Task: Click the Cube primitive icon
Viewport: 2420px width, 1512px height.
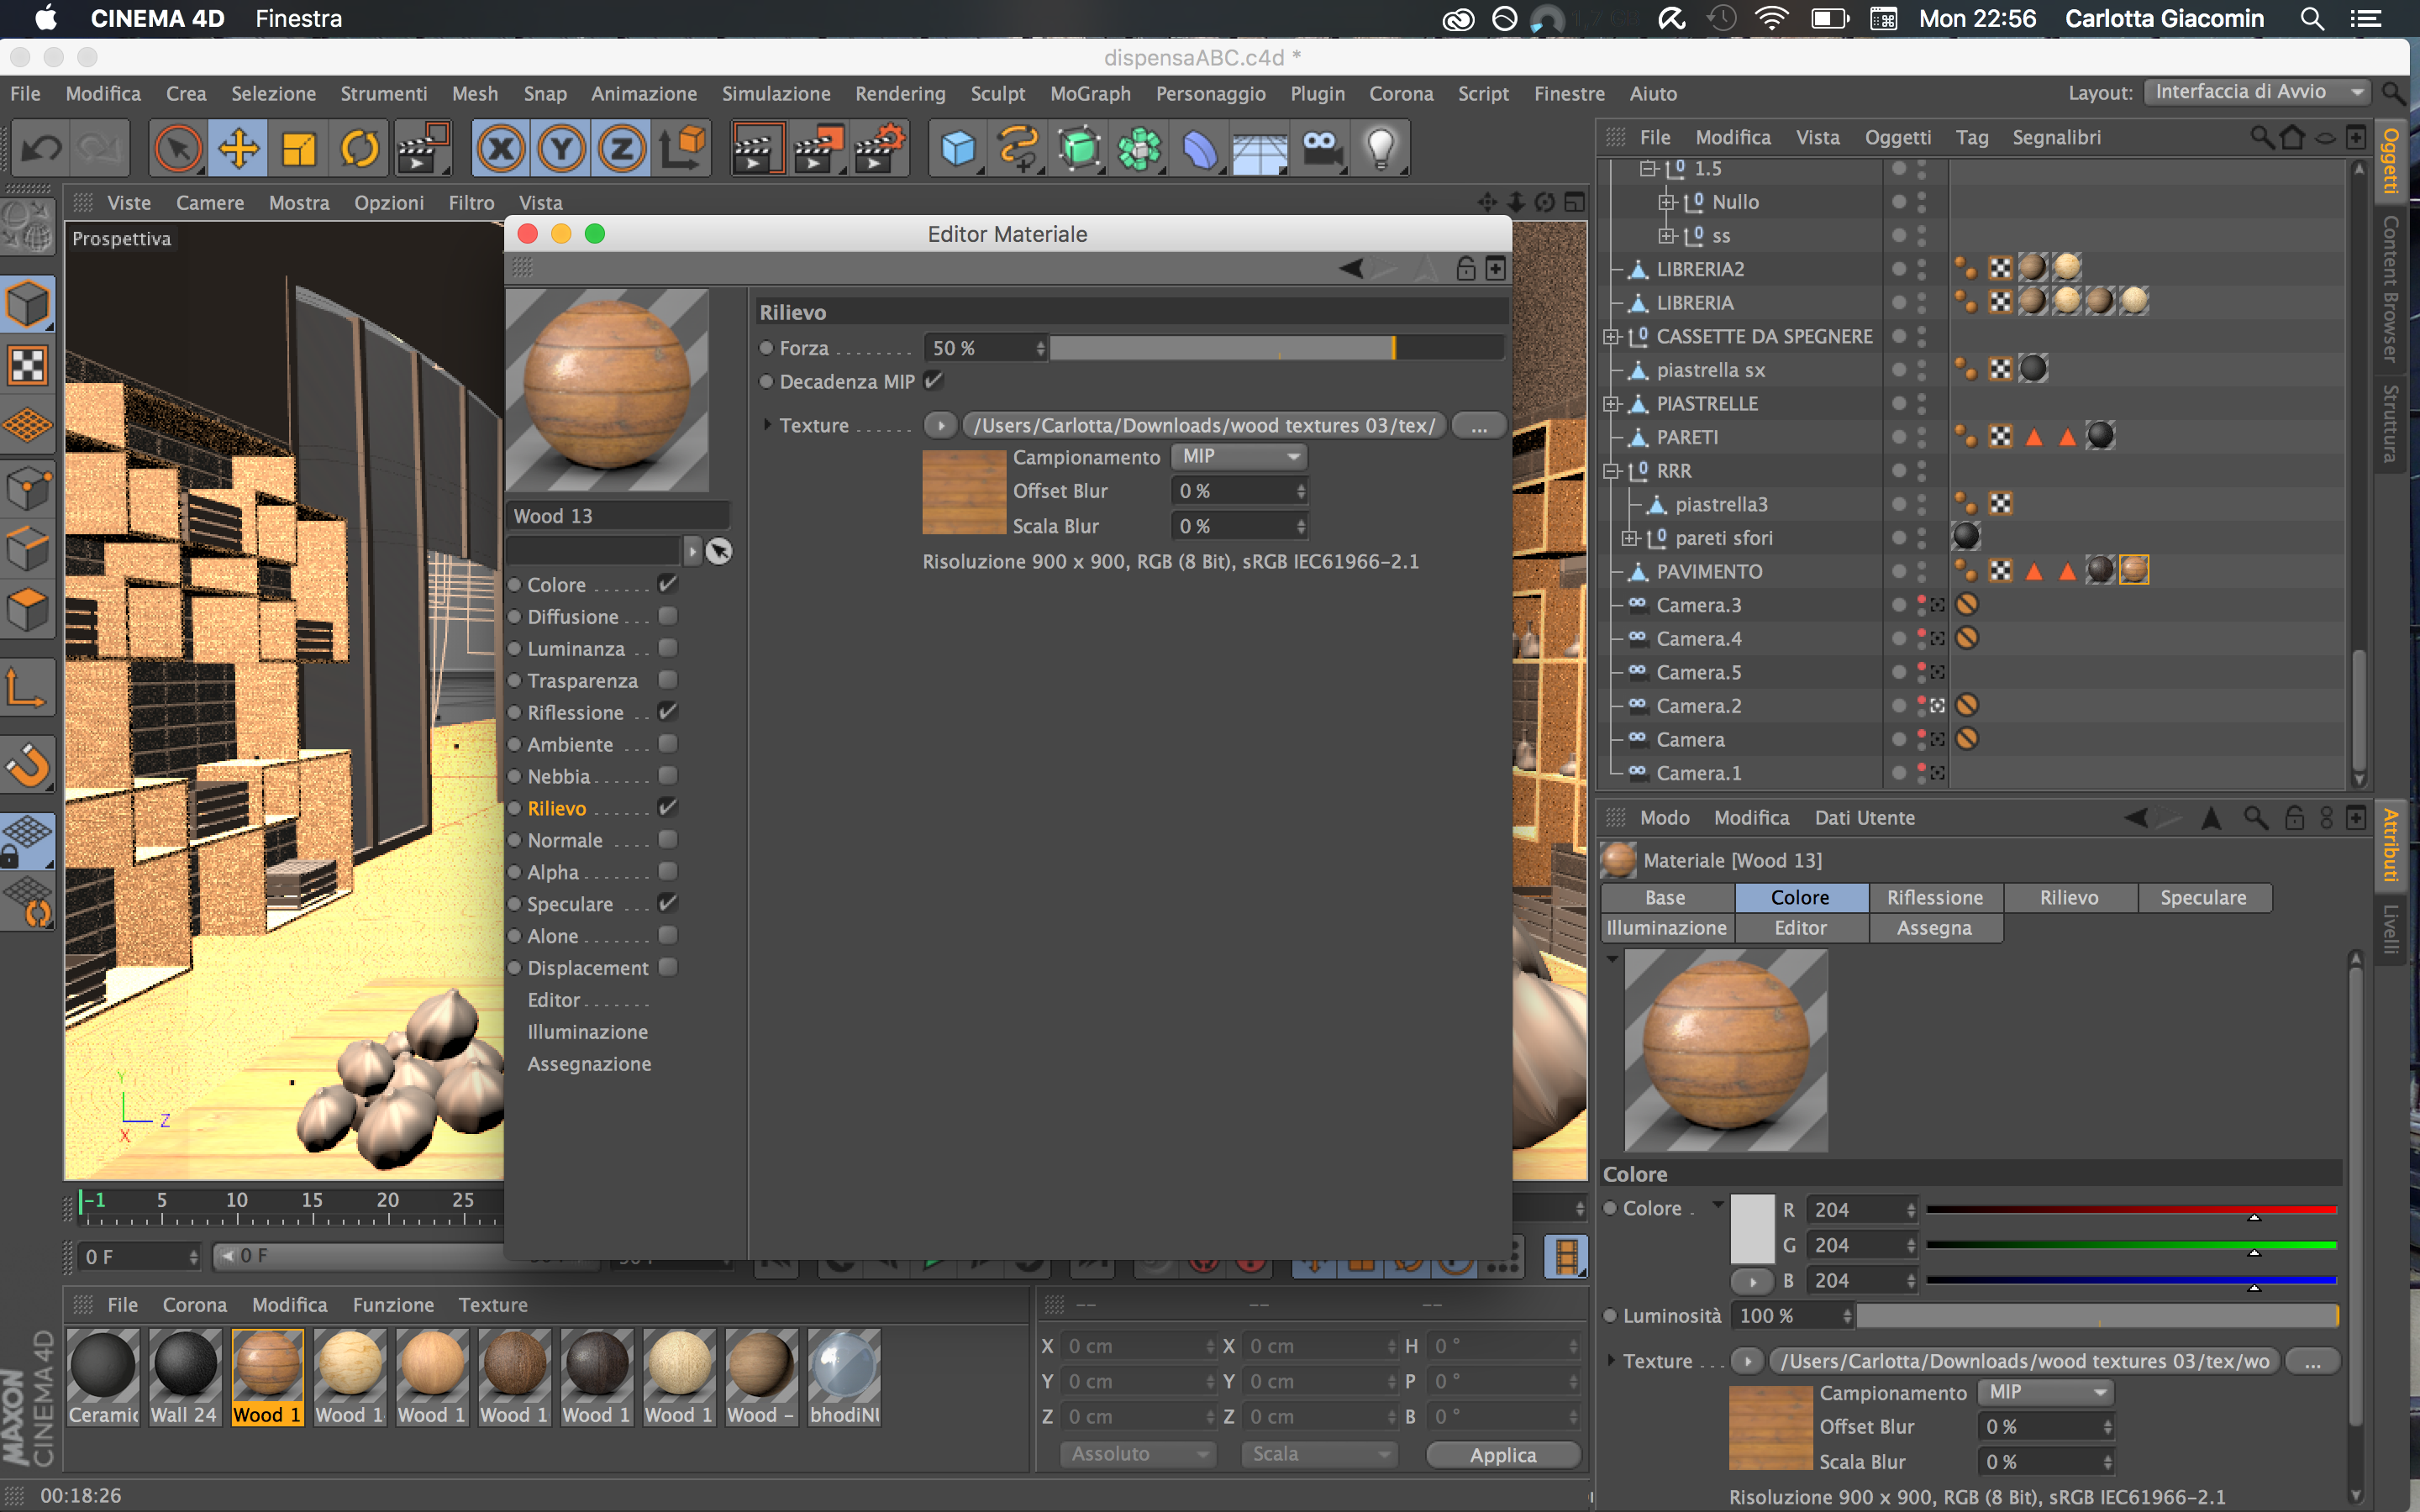Action: coord(957,149)
